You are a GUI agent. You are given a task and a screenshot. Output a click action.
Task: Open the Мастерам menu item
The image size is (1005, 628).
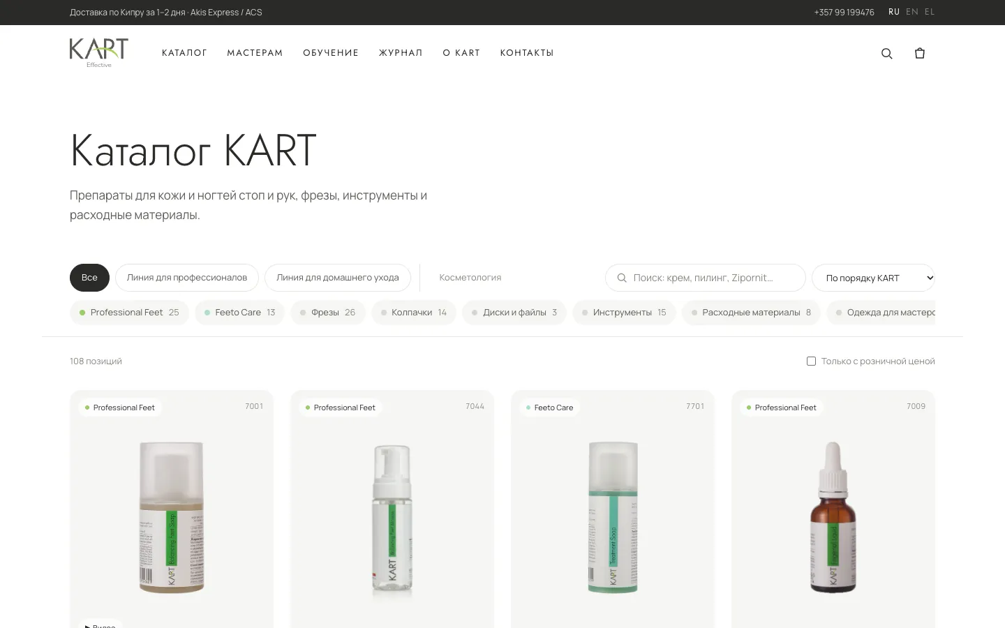(255, 53)
